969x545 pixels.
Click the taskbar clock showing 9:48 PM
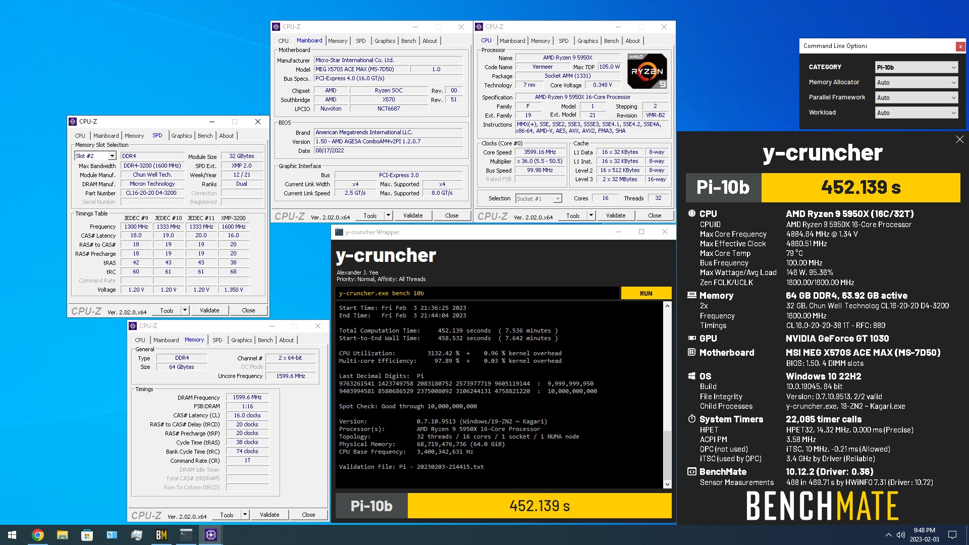[924, 535]
